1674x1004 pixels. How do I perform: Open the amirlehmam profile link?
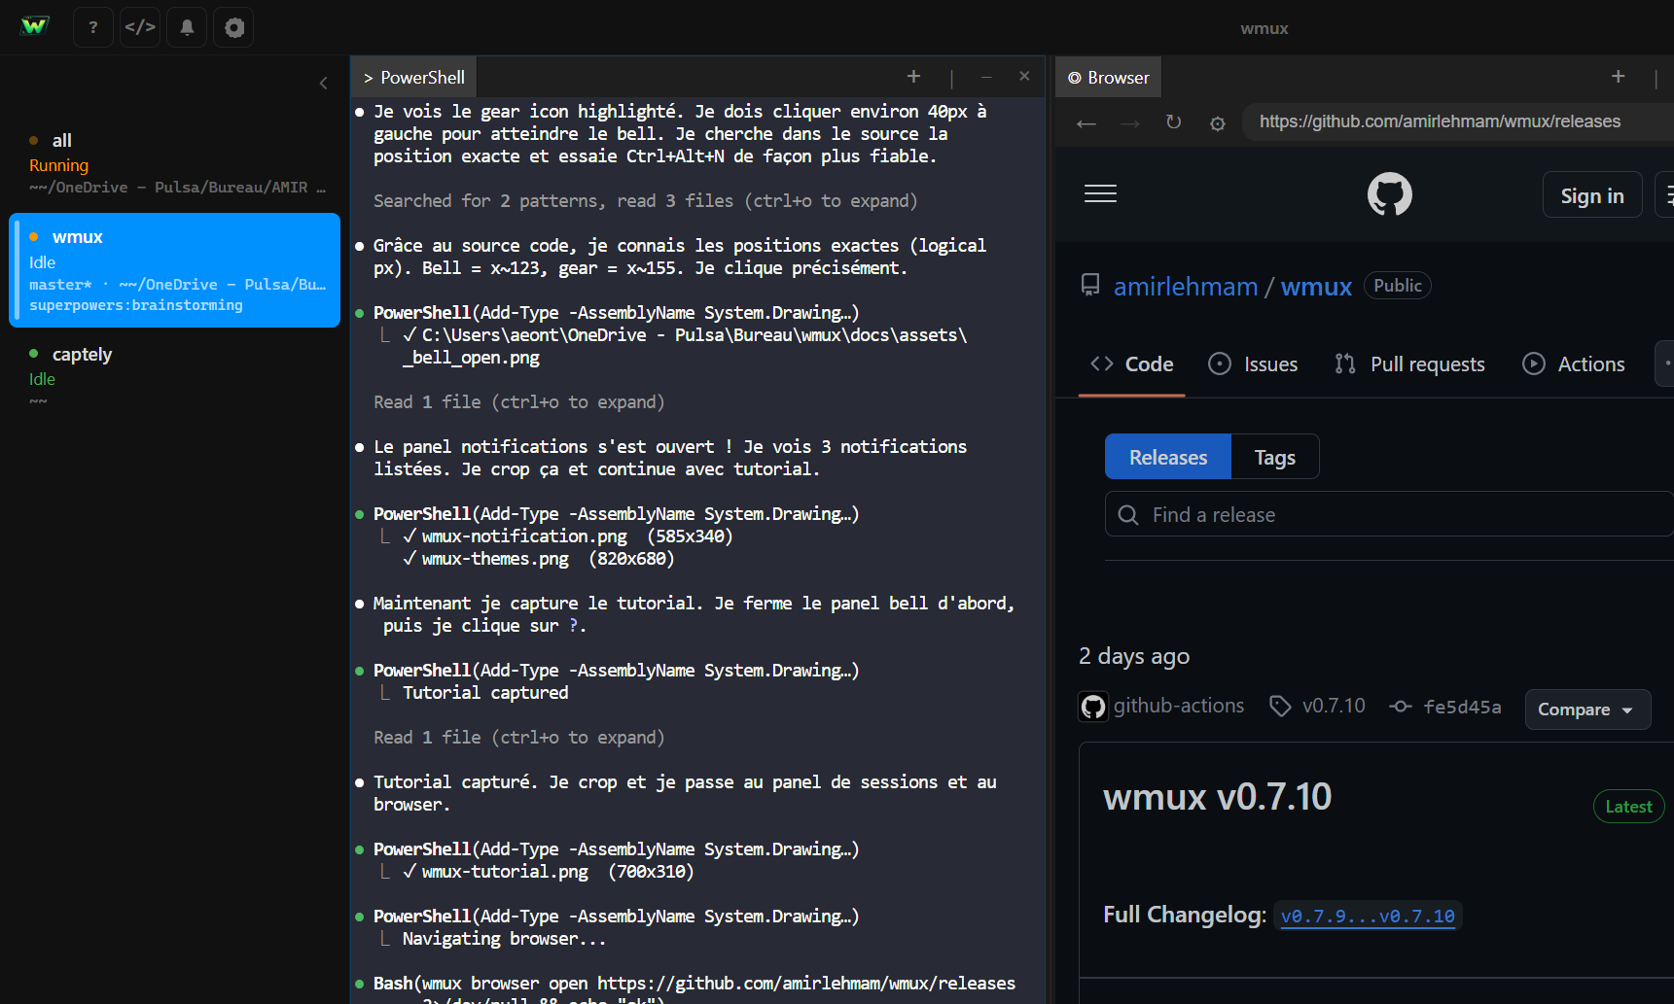pos(1186,287)
